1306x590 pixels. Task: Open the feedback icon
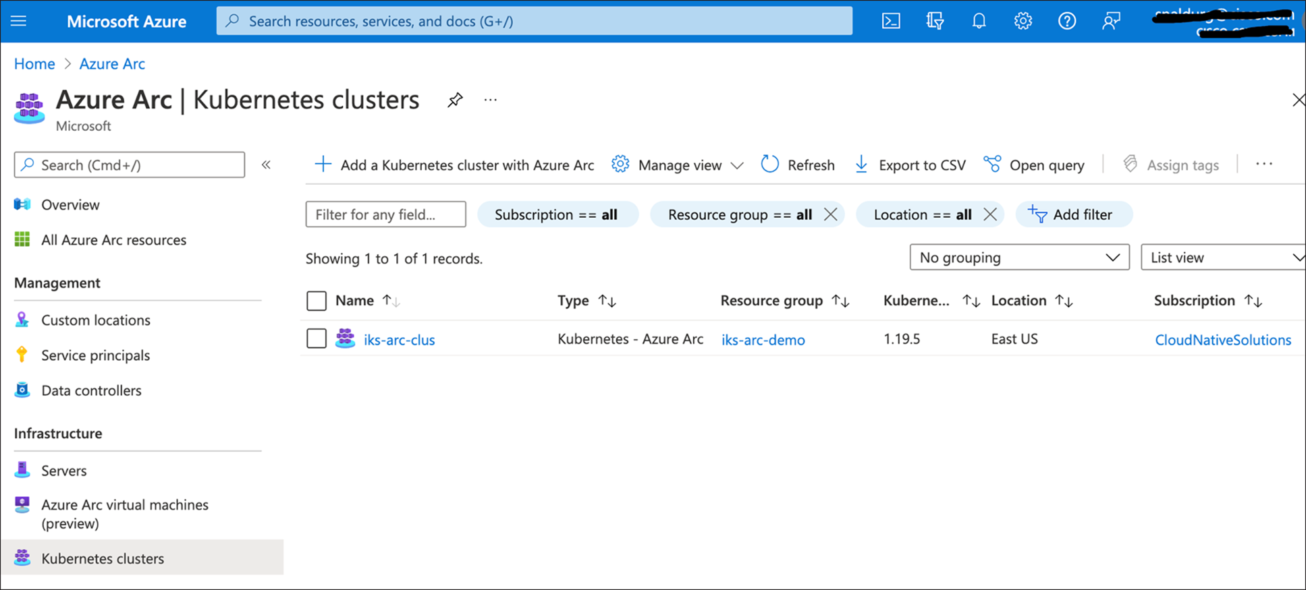coord(1111,21)
